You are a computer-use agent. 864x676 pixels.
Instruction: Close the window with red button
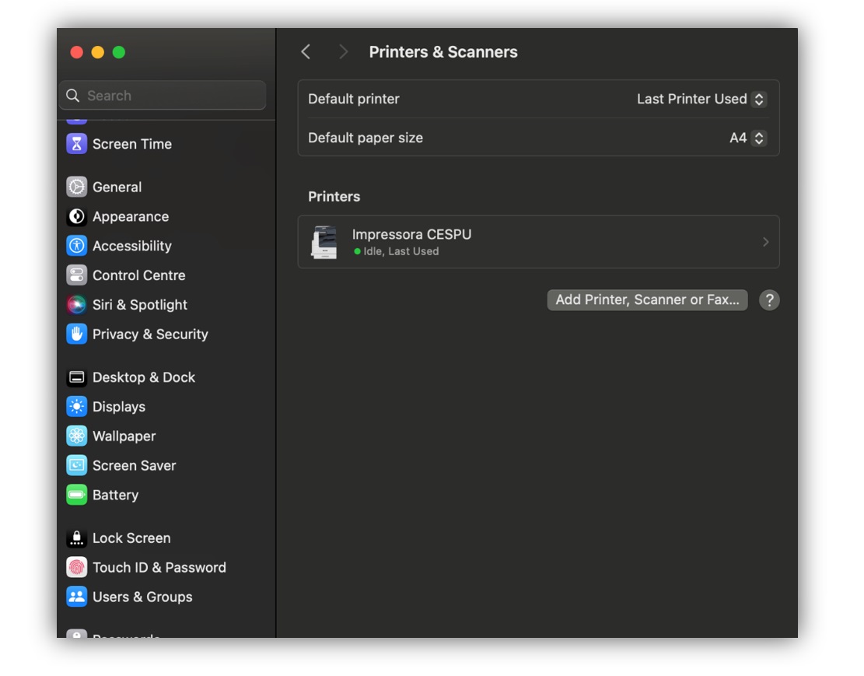(76, 52)
